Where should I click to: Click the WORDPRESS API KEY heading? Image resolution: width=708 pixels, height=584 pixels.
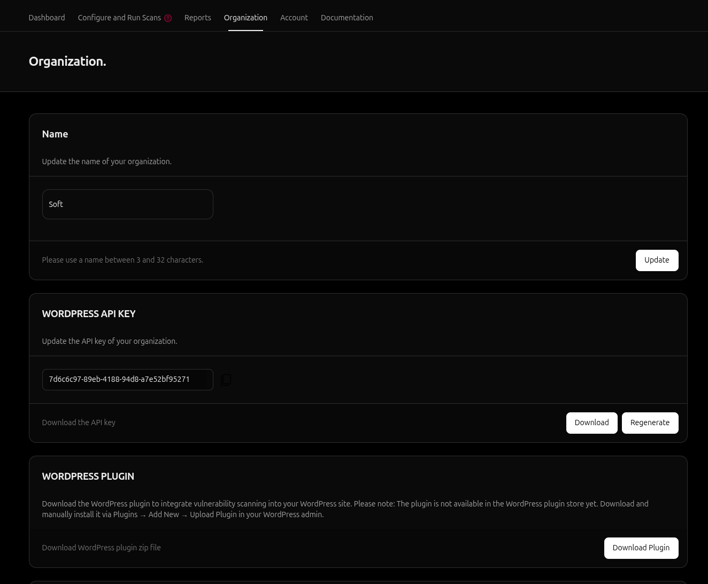[89, 314]
